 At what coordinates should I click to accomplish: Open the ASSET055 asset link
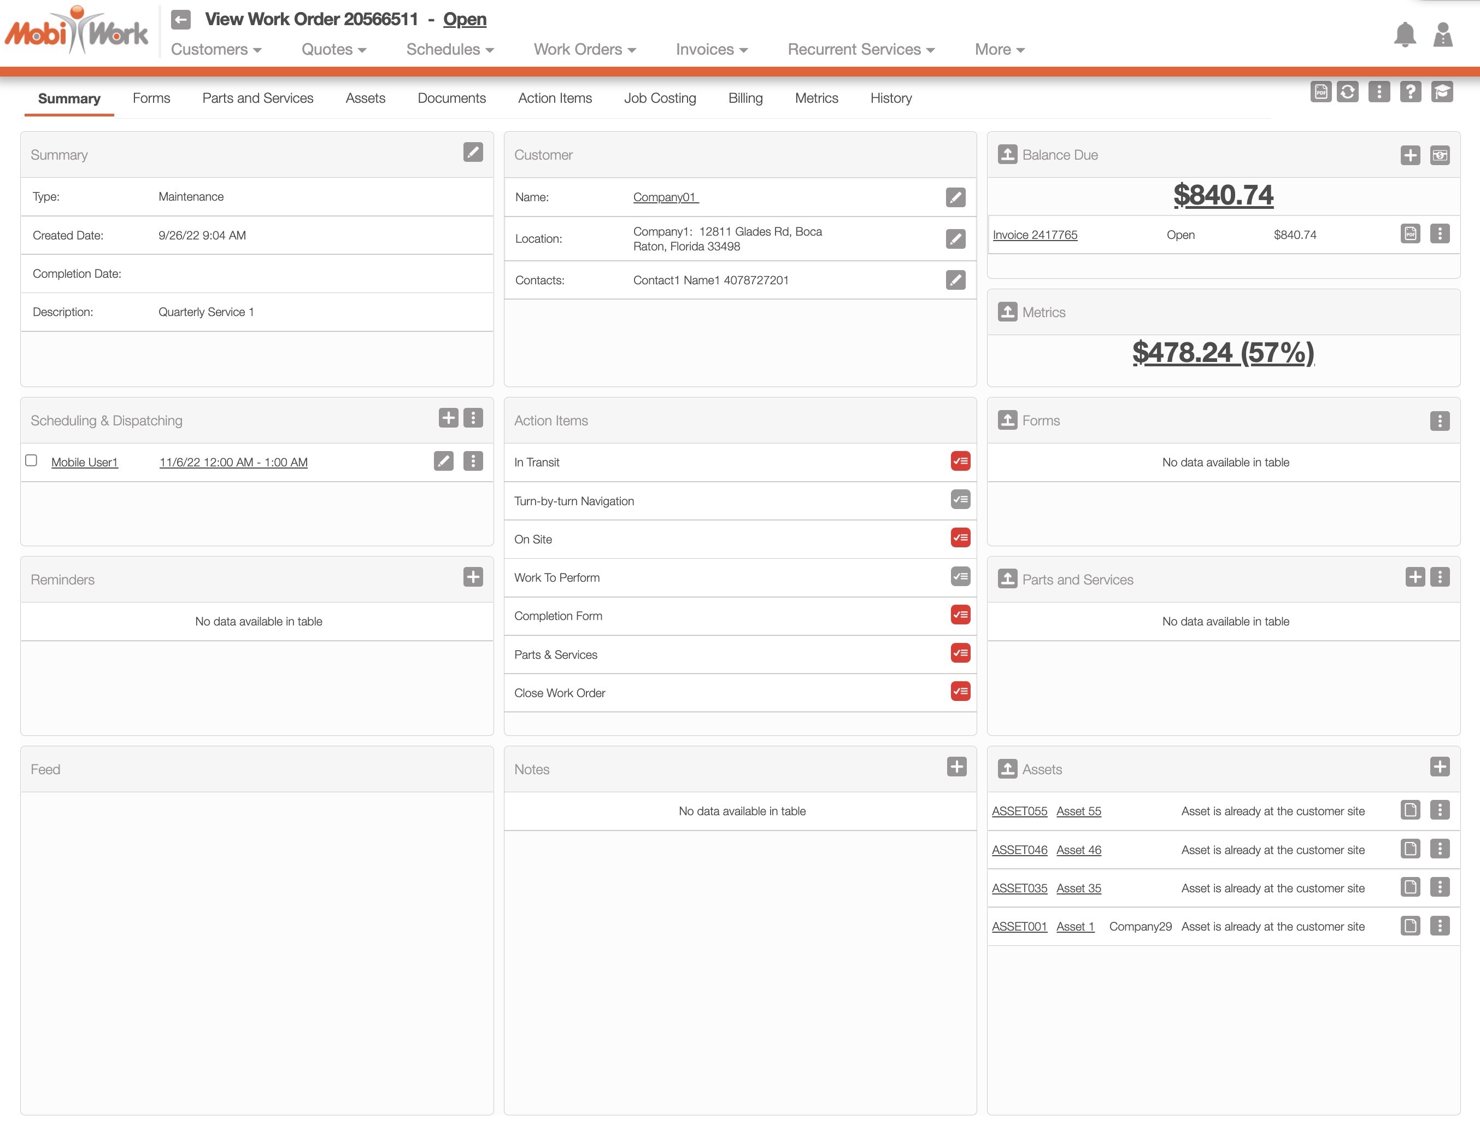click(x=1019, y=811)
